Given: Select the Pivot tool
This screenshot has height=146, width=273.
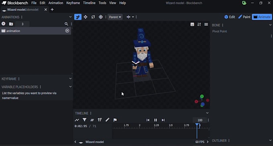Looking at the screenshot, I should pos(101,17).
